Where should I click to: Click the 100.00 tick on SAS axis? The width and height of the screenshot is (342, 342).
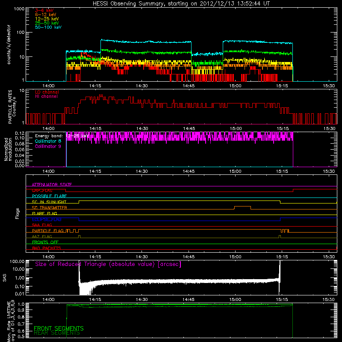[x=17, y=262]
